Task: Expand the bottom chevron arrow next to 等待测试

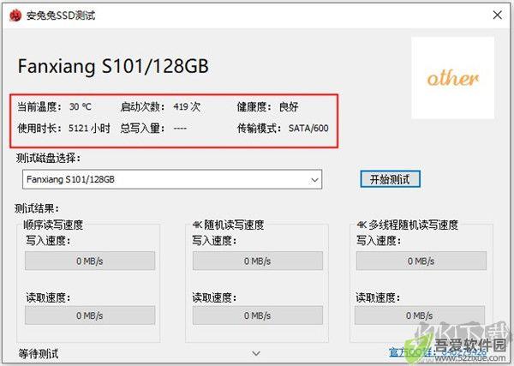Action: coord(256,353)
